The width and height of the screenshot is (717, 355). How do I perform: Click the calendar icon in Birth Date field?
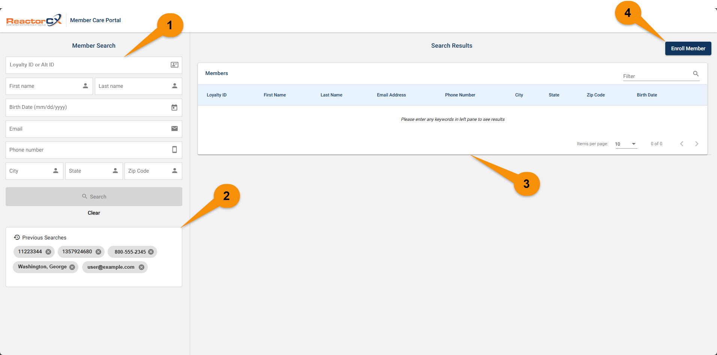tap(174, 108)
